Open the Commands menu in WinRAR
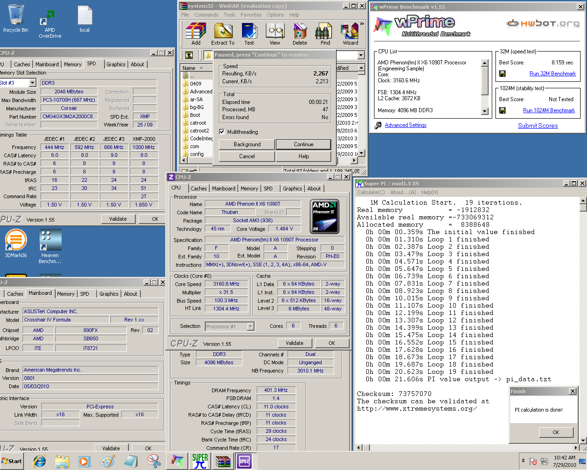This screenshot has width=587, height=470. 206,15
